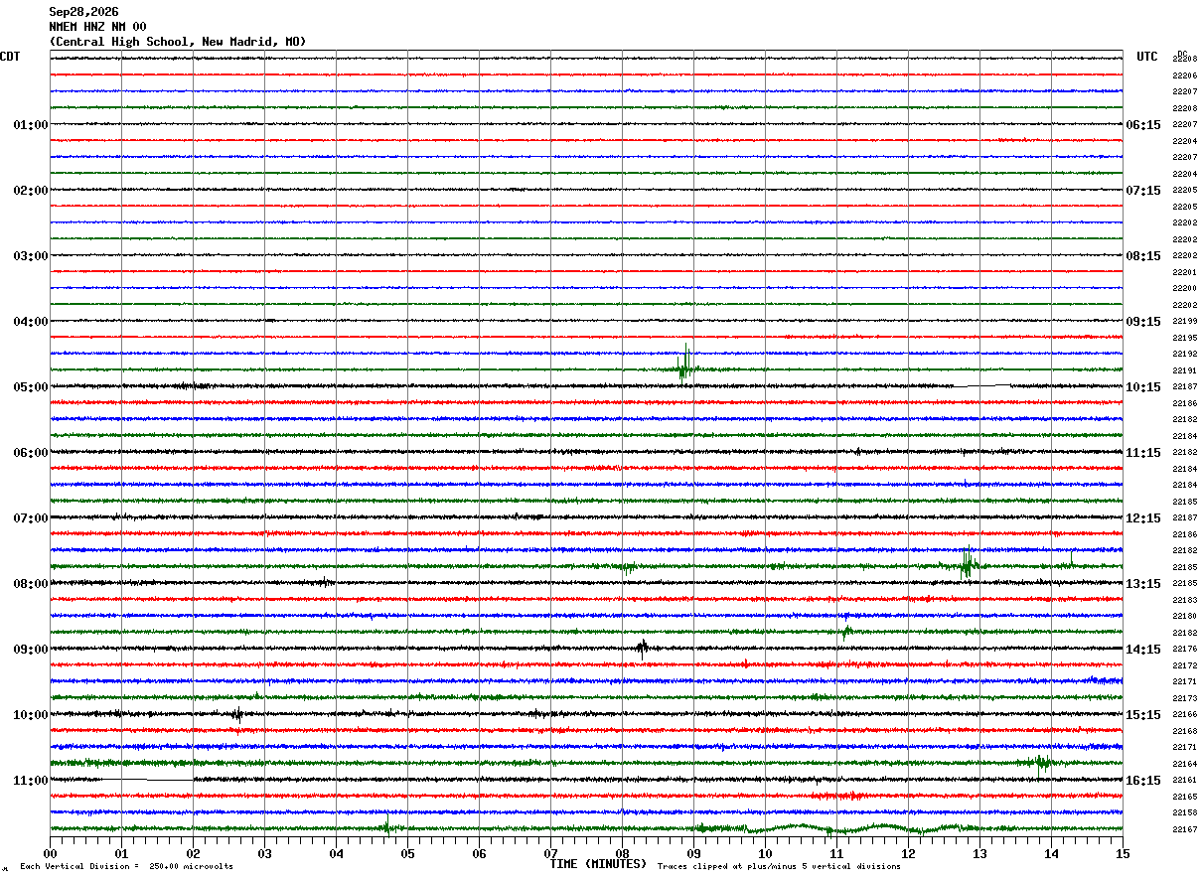Click the black spike on the 09:00 trace
1202x880 pixels.
tap(643, 648)
